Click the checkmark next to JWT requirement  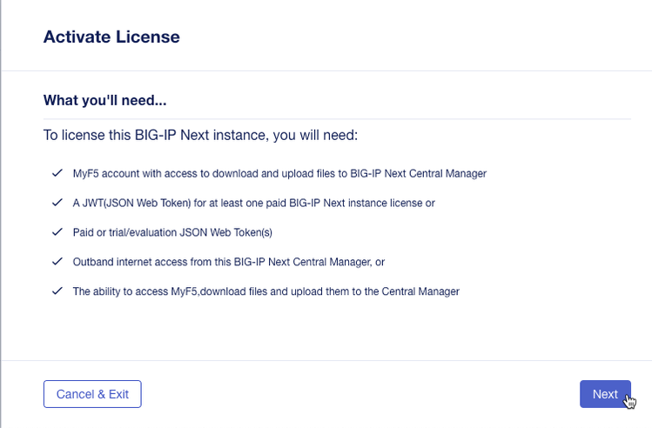pos(57,203)
